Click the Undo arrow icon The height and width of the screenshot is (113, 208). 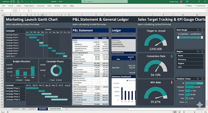[22, 2]
